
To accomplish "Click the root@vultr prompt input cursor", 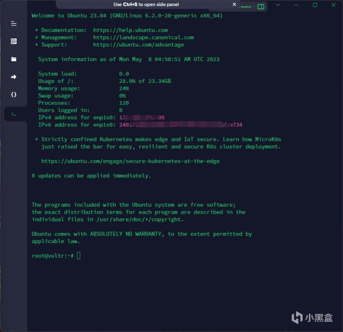I will (78, 256).
